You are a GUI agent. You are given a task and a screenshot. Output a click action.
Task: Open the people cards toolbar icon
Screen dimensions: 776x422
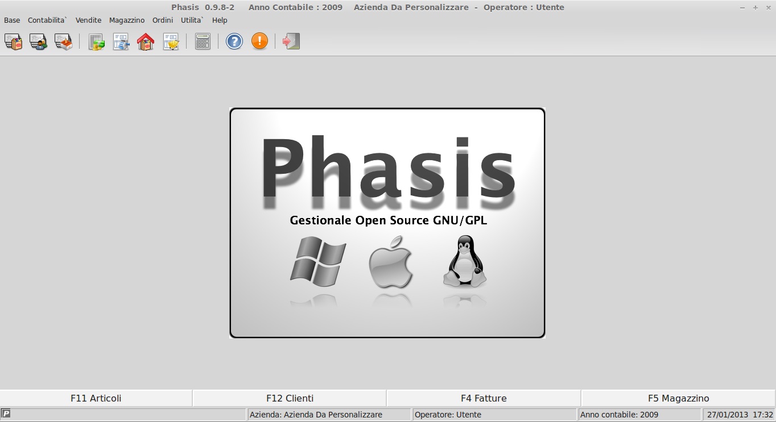tap(38, 41)
